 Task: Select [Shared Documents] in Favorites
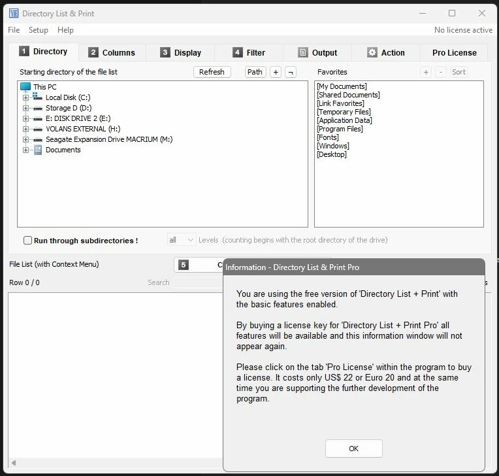click(348, 95)
